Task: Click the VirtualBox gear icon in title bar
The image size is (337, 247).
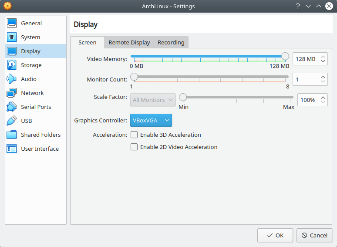Action: (x=7, y=6)
